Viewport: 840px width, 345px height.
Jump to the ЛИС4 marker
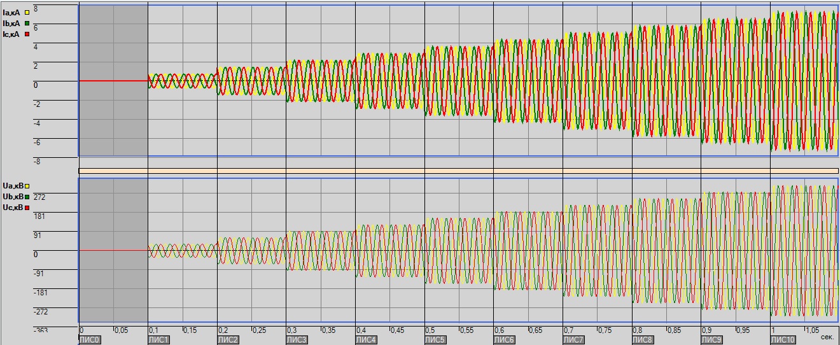pyautogui.click(x=367, y=341)
